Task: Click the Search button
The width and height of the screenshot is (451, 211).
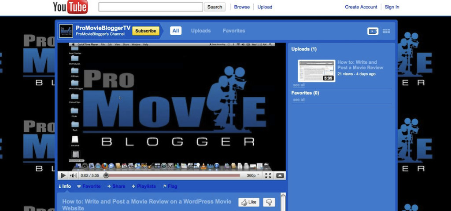Action: 214,7
